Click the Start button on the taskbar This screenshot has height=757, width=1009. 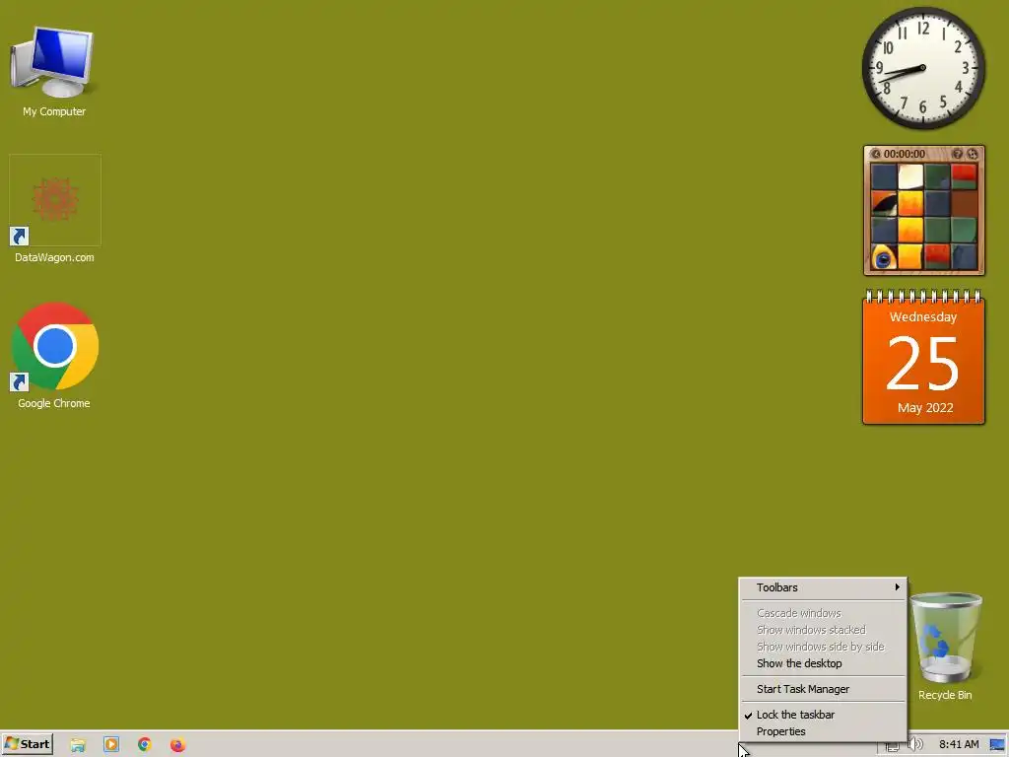[28, 744]
